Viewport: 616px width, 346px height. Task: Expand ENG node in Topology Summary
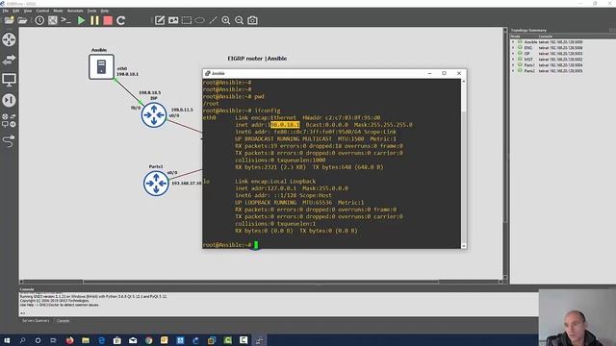513,48
